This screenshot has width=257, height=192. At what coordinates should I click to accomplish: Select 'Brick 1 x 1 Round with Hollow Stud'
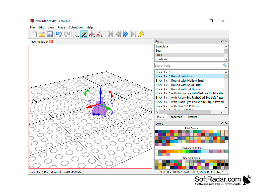click(x=190, y=80)
